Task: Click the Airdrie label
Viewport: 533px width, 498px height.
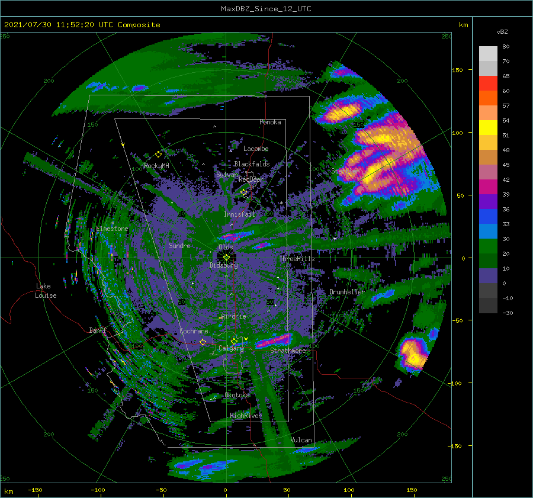Action: 233,316
